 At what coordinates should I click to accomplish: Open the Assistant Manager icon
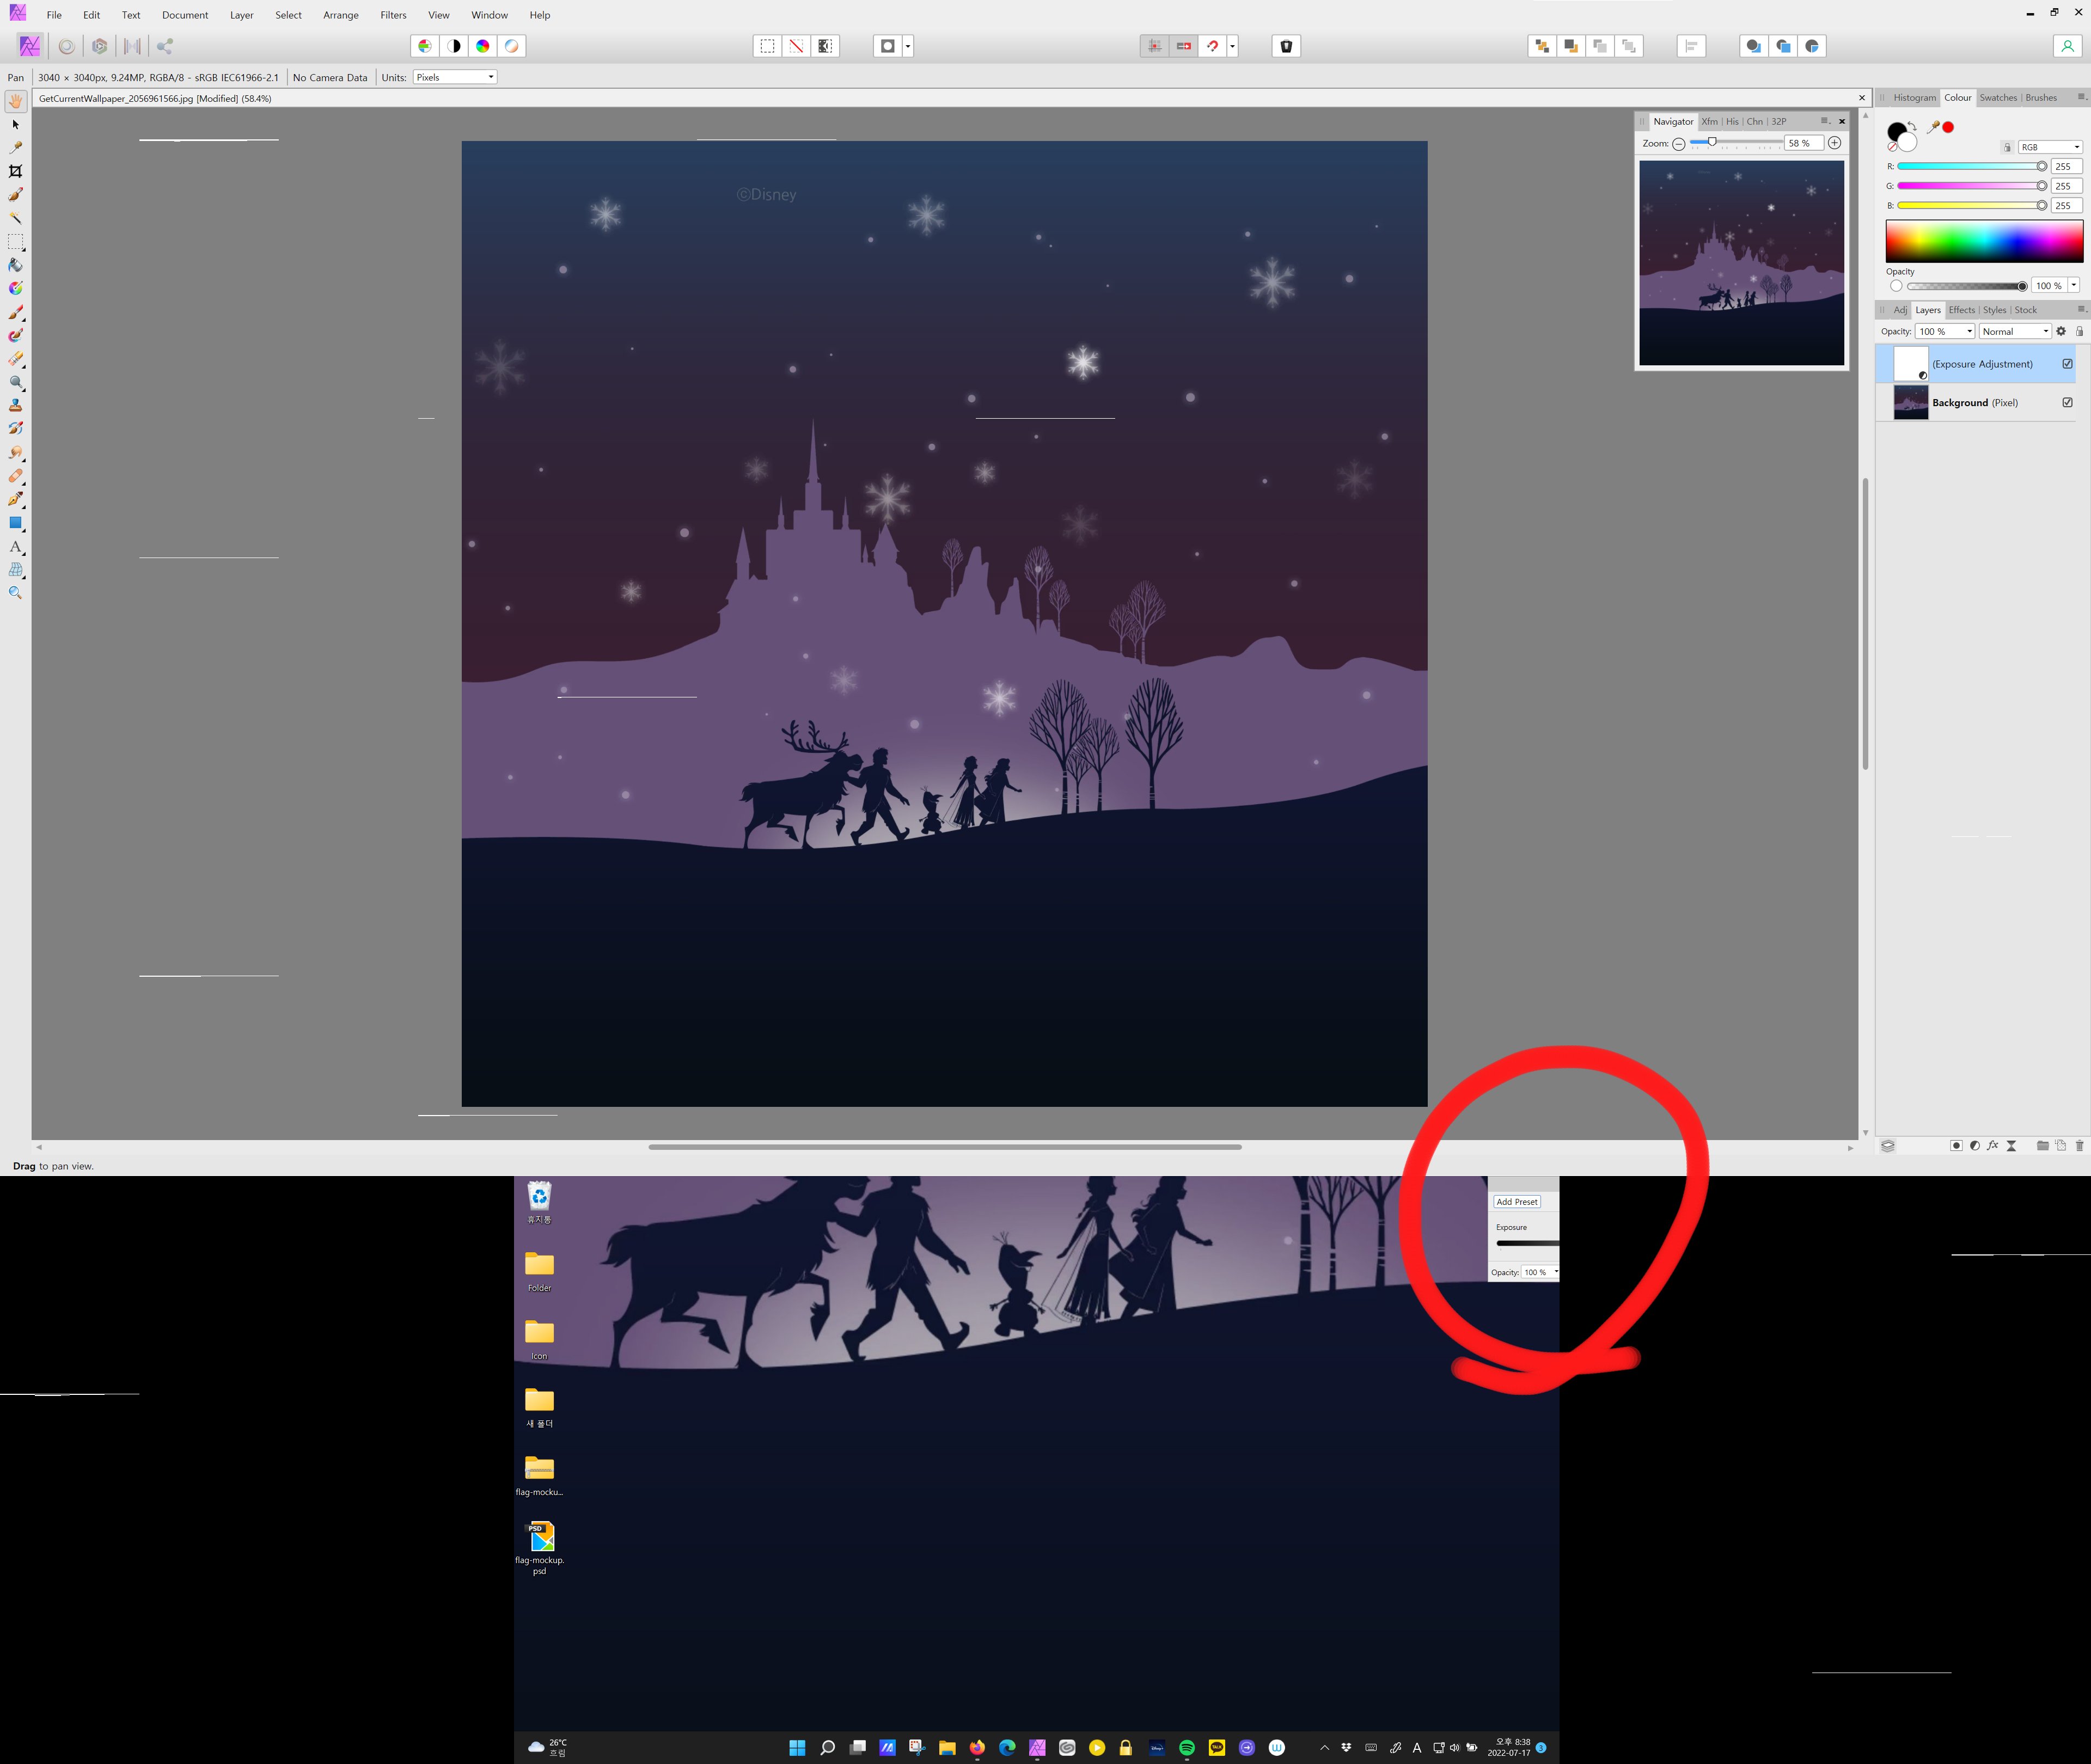coord(1286,46)
